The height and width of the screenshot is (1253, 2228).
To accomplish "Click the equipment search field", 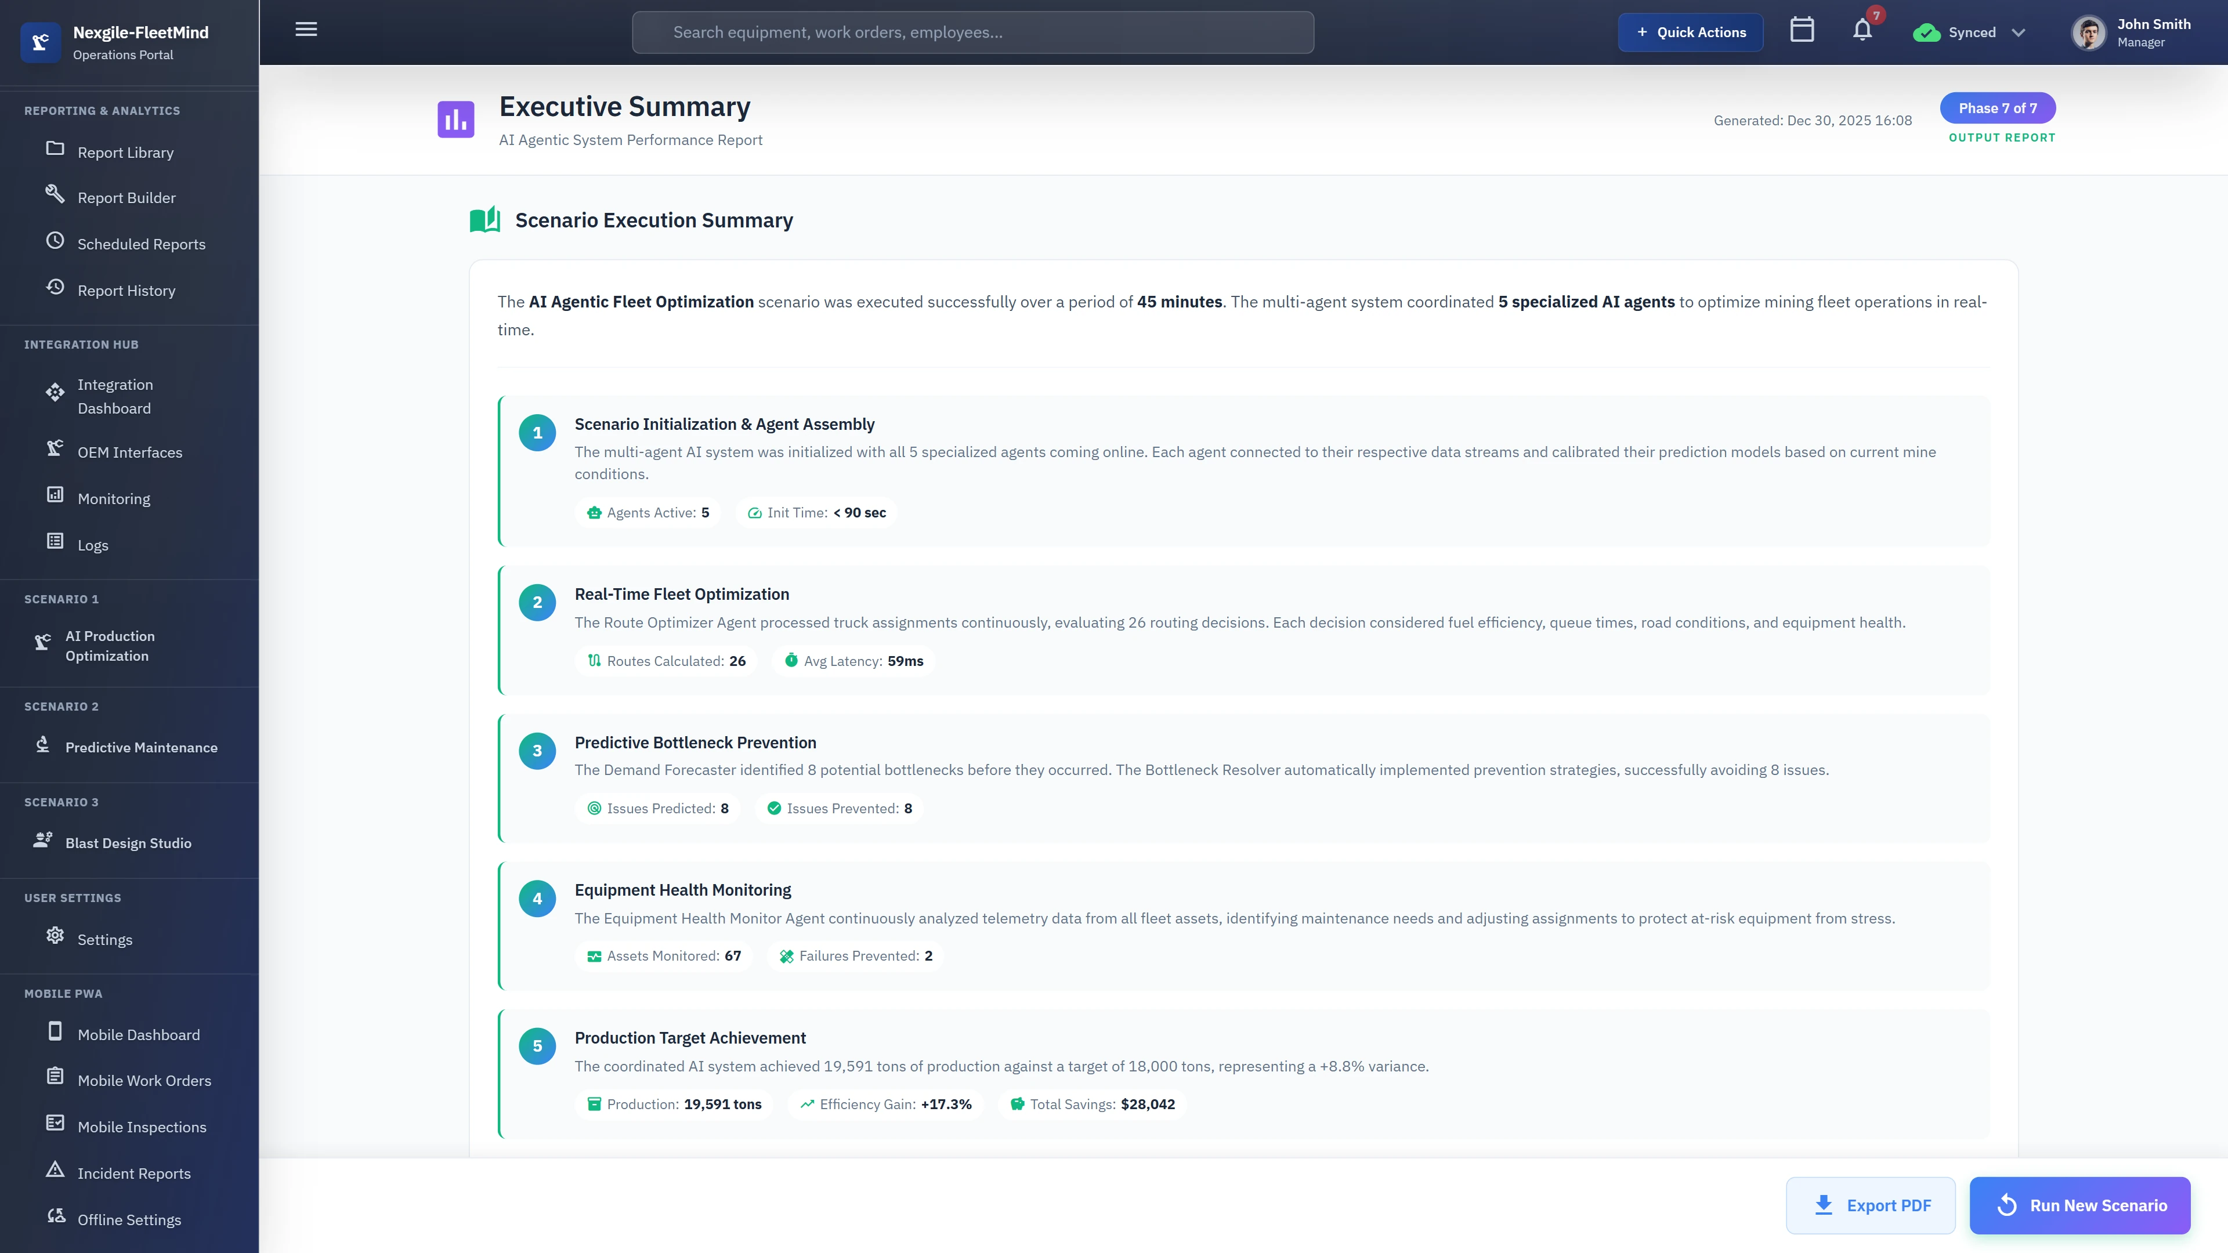I will click(972, 32).
